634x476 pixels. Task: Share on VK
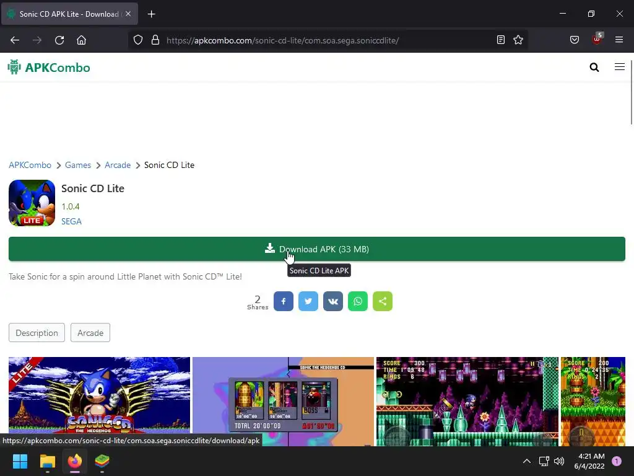tap(333, 301)
